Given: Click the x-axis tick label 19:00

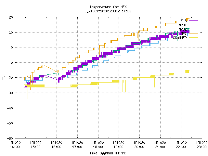Looking at the screenshot, I should coord(118,147).
